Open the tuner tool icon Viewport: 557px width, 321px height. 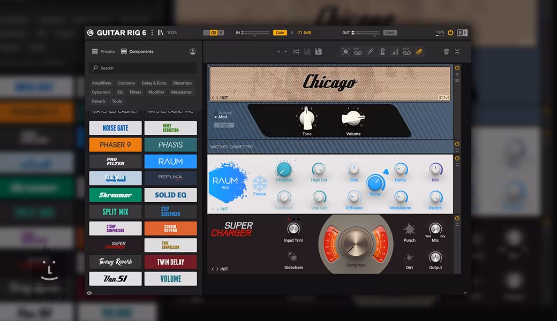click(x=371, y=51)
